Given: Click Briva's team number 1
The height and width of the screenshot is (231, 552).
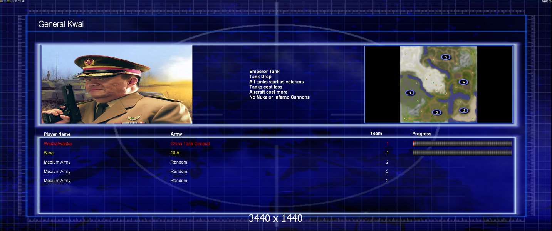Looking at the screenshot, I should click(388, 153).
